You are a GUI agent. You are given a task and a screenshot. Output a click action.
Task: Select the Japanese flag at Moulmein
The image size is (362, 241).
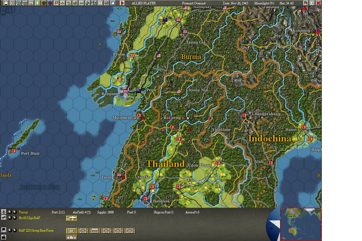(139, 115)
